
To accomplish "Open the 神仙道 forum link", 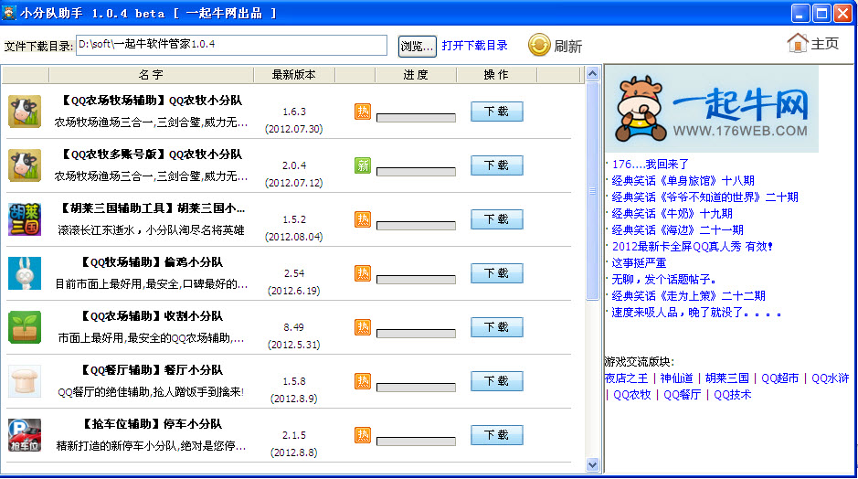I will pyautogui.click(x=676, y=378).
